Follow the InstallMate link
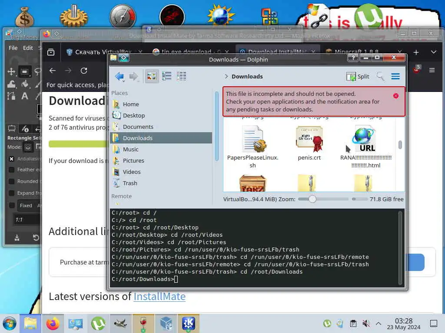Image resolution: width=445 pixels, height=333 pixels. (159, 297)
